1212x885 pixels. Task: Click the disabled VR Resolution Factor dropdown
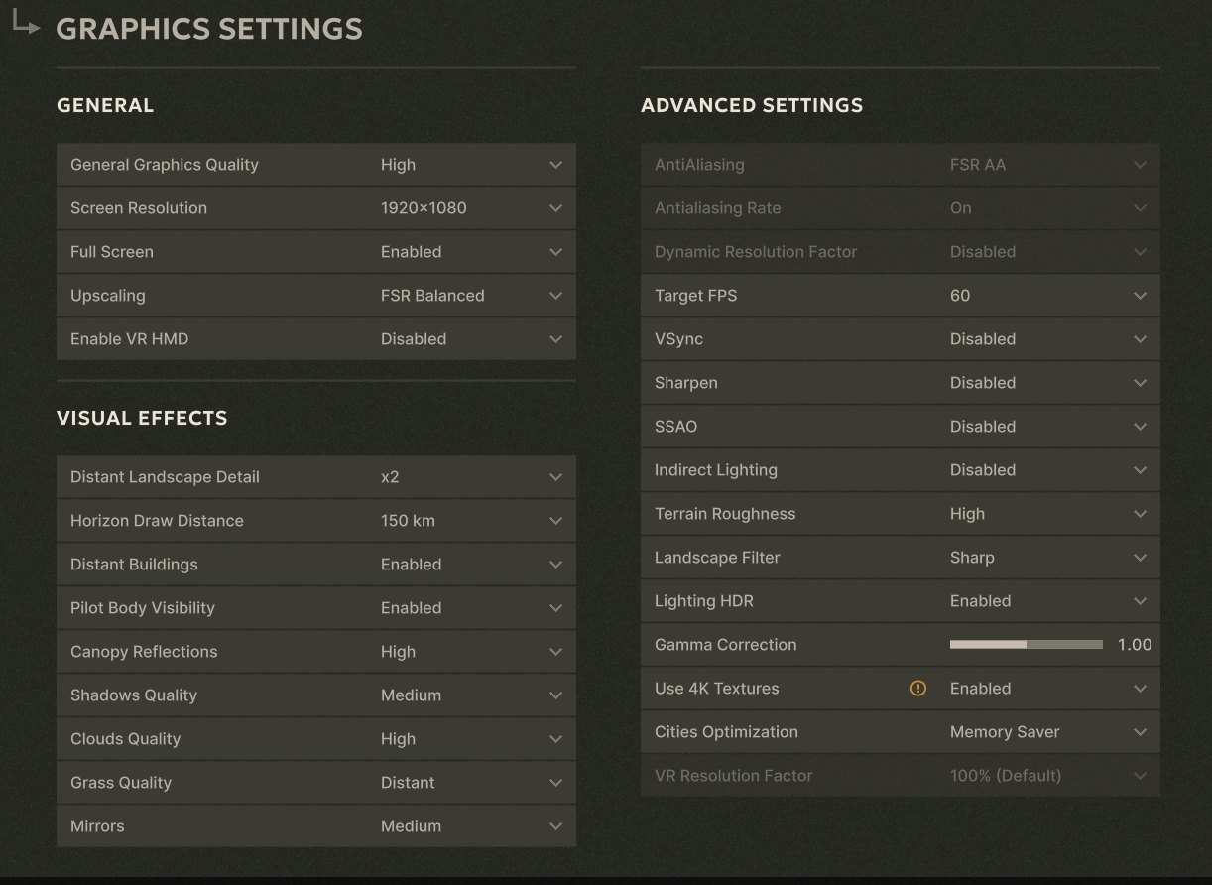[x=901, y=776]
